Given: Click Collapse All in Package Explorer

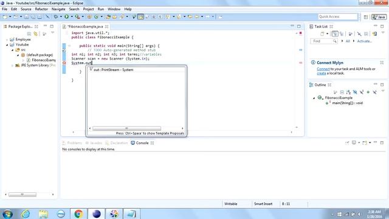Looking at the screenshot, I should click(29, 34).
